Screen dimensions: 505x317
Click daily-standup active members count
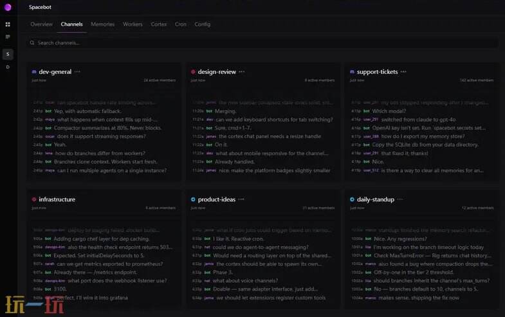coord(477,208)
